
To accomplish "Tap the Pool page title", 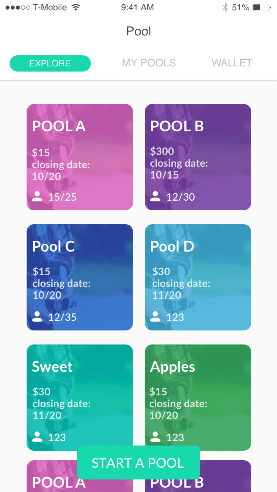I will [x=138, y=31].
